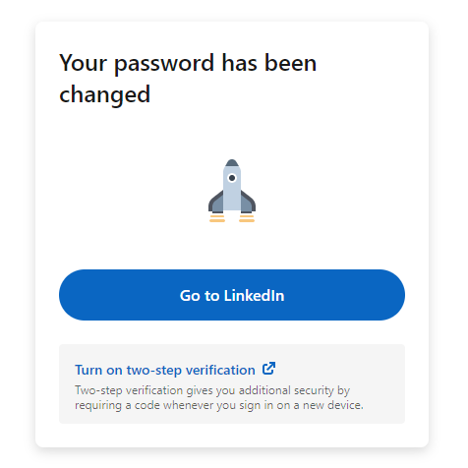Continue to LinkedIn via the blue button

coord(232,295)
